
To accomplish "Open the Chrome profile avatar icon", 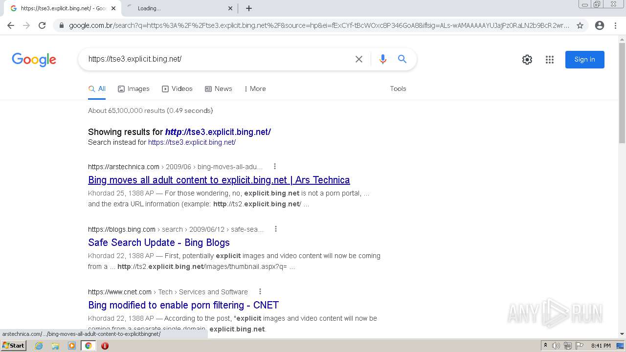I will [x=600, y=25].
